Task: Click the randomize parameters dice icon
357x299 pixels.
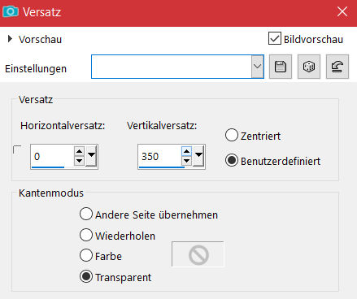Action: click(309, 67)
